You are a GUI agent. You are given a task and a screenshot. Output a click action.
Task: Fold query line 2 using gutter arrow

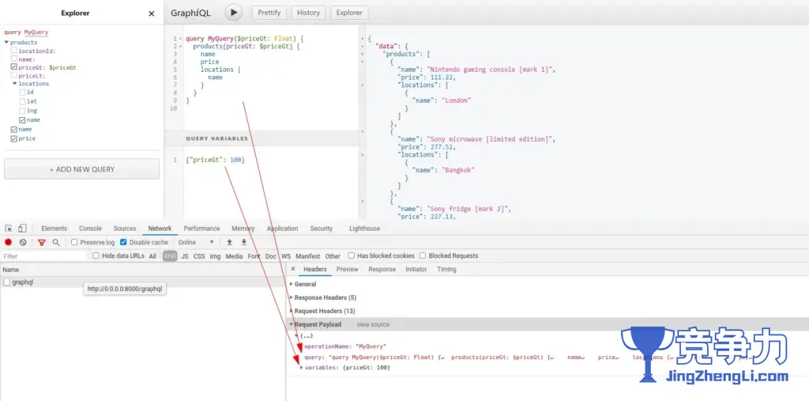[x=181, y=47]
